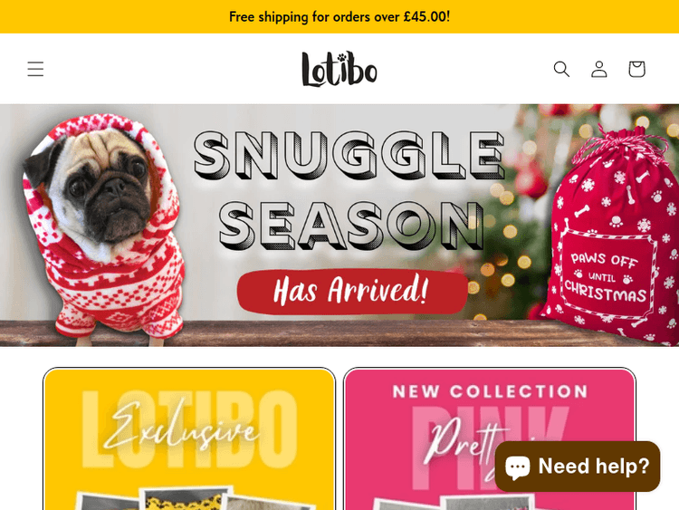The height and width of the screenshot is (510, 679).
Task: Click the chat bubble icon in Need help widget
Action: tap(518, 467)
